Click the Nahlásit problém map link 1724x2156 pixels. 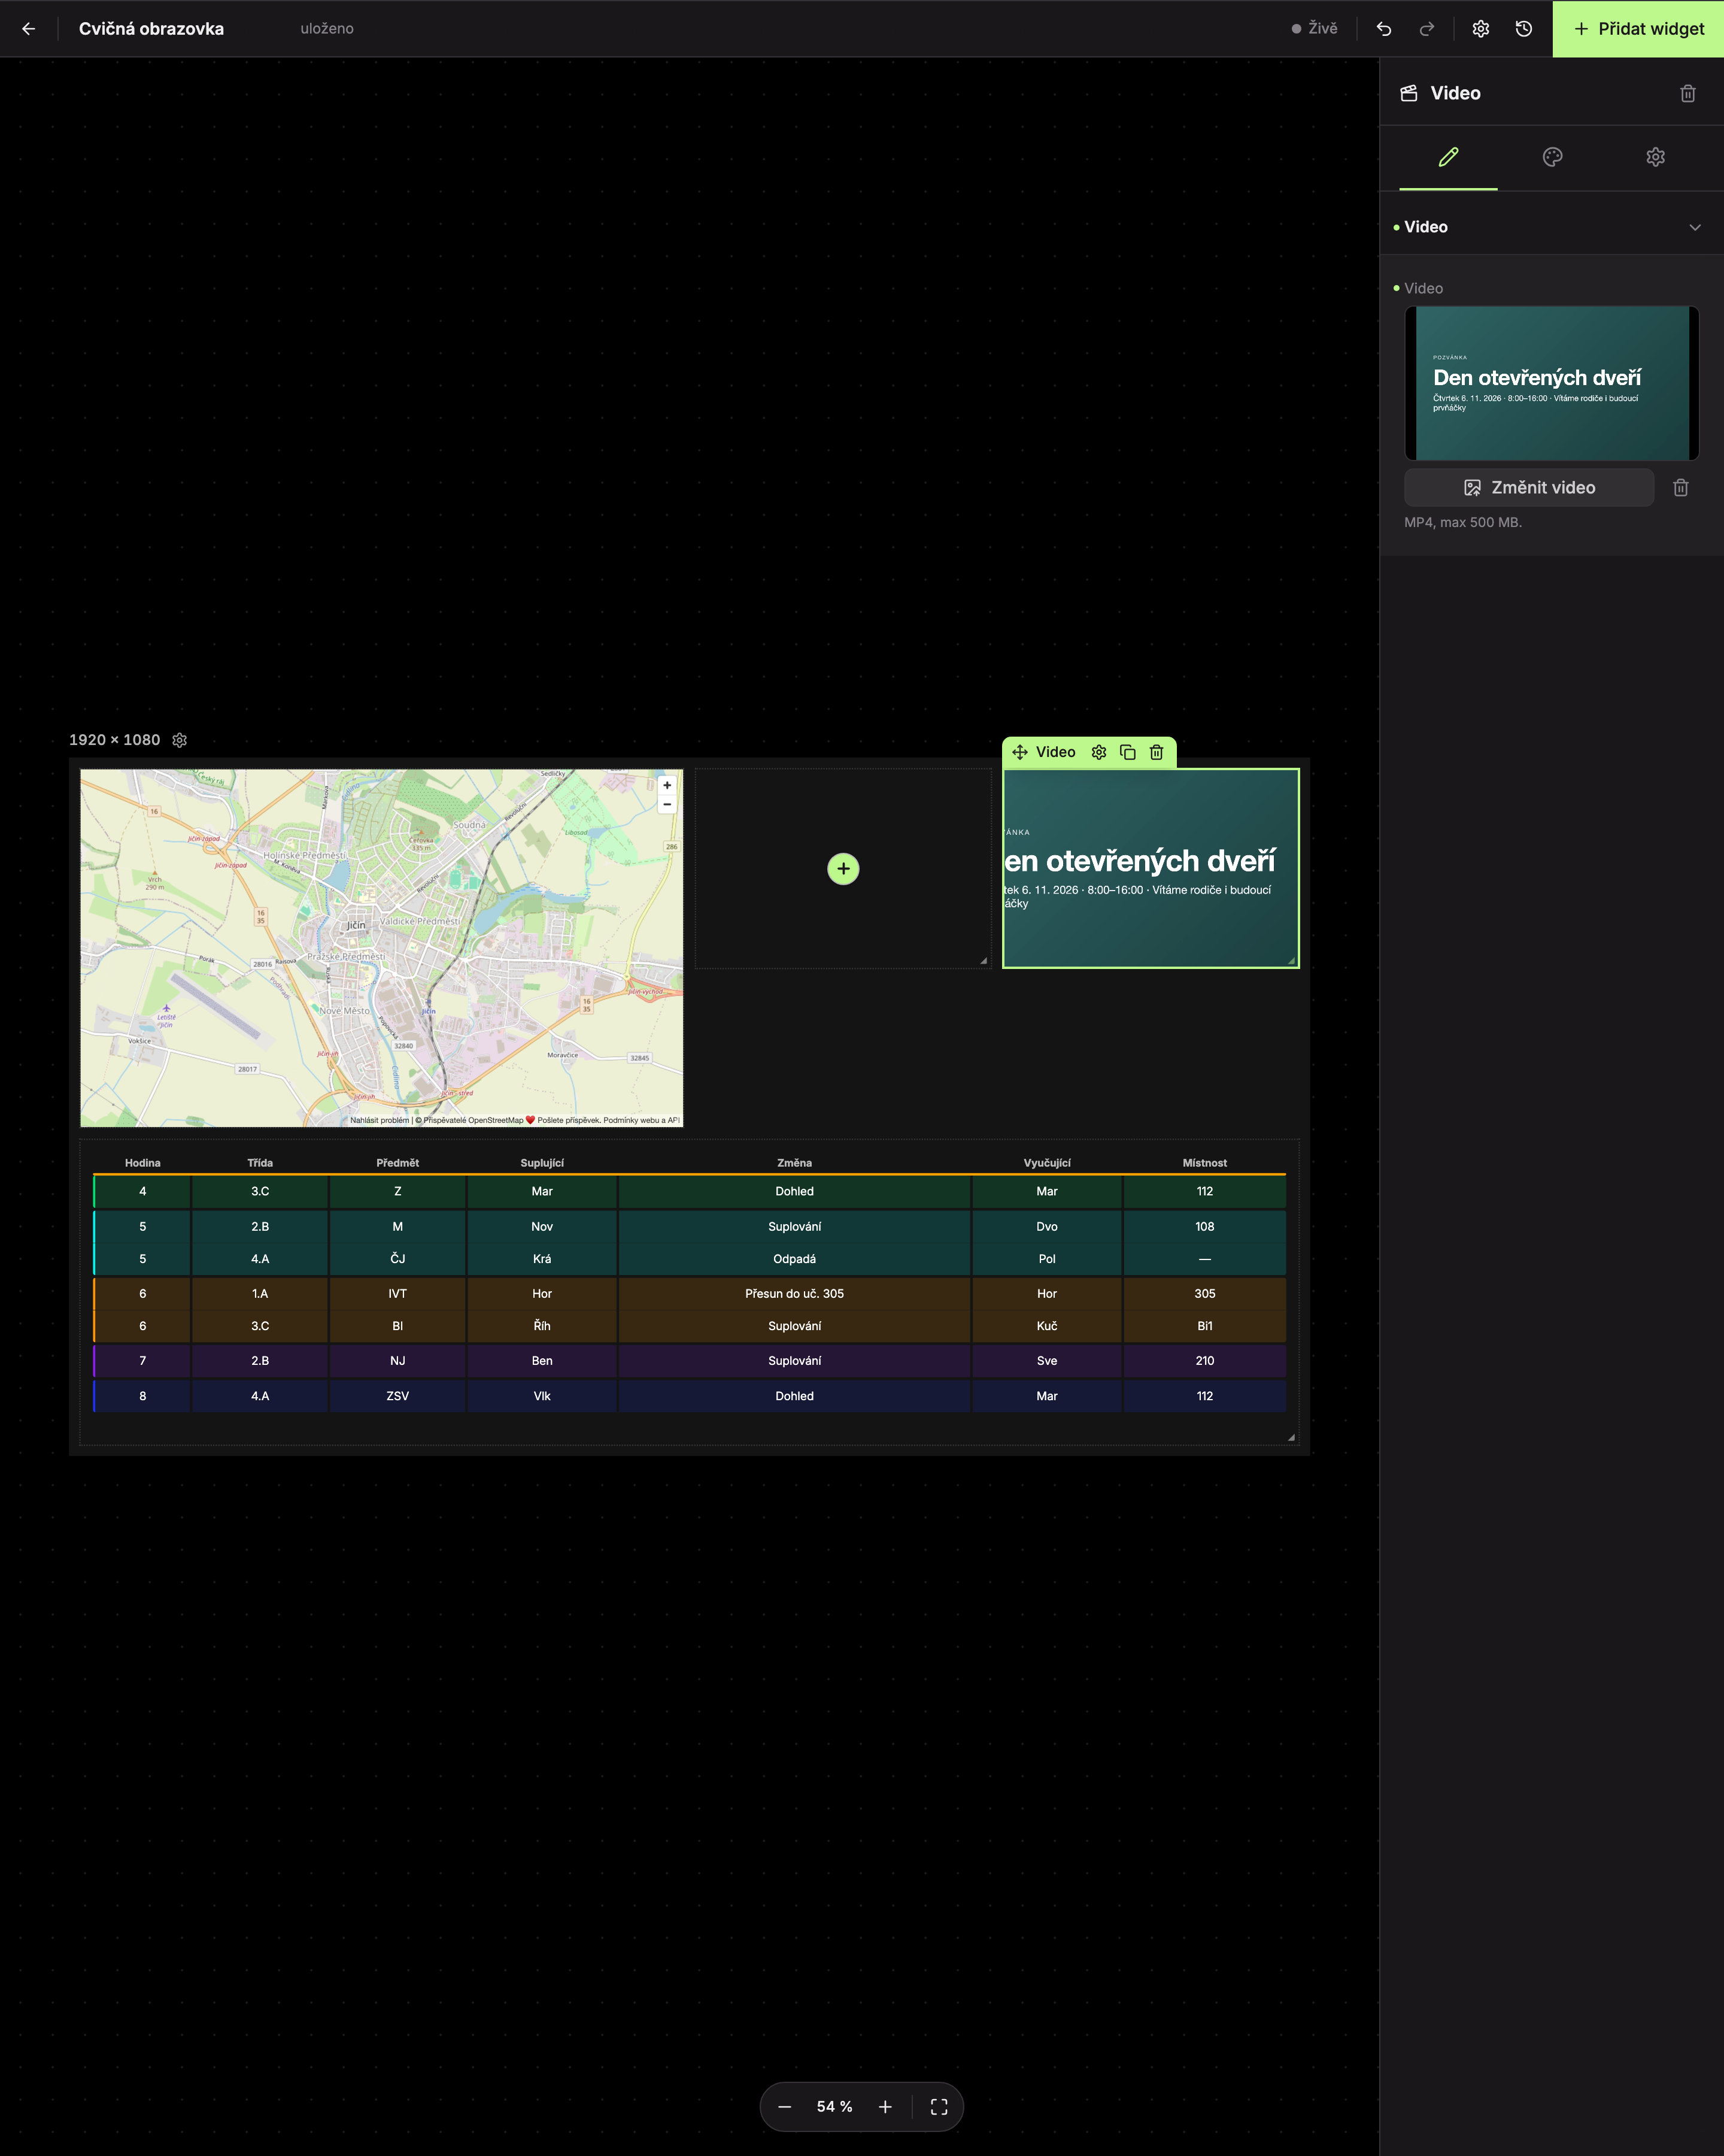click(x=380, y=1120)
